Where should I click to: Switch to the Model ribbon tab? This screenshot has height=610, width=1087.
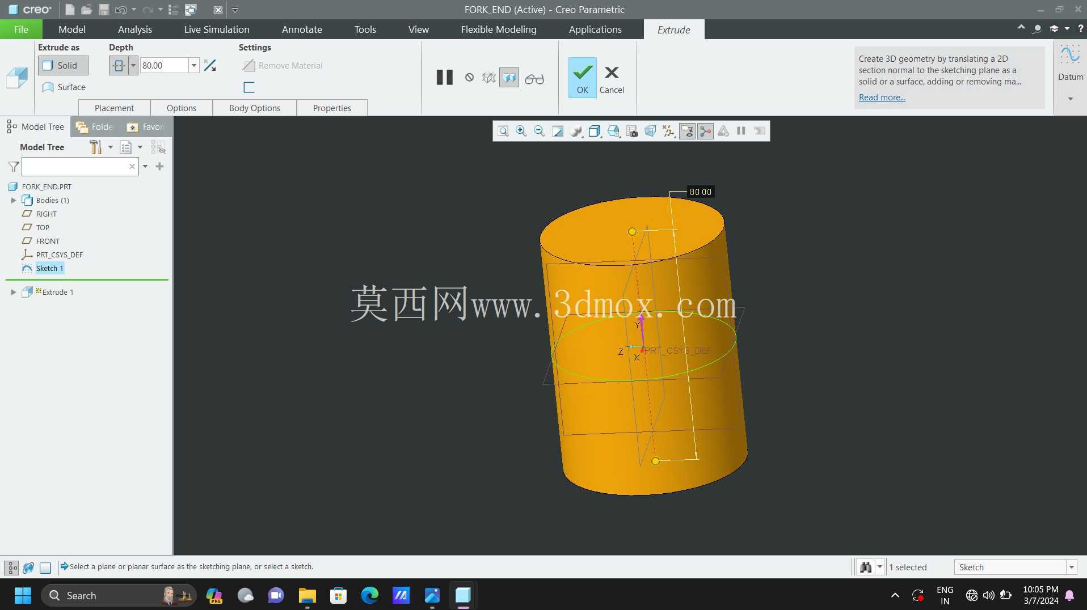(x=72, y=29)
